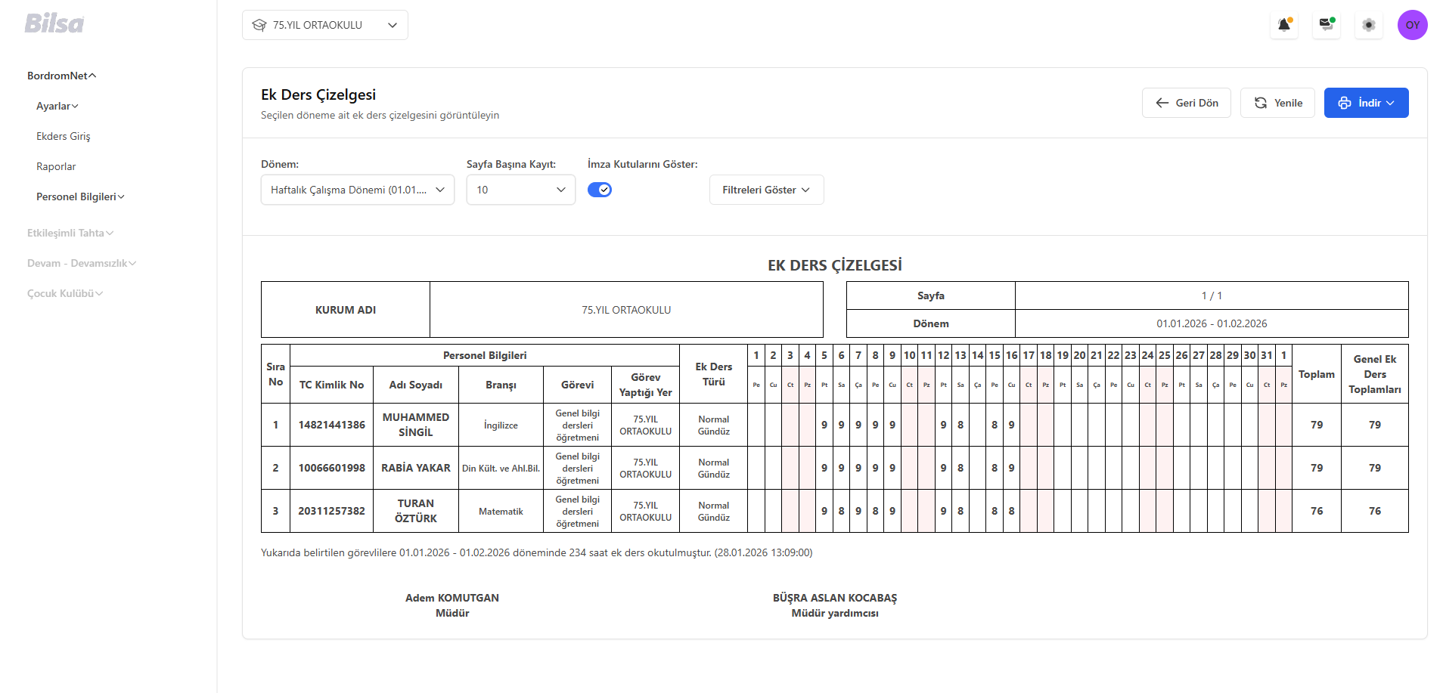Screen dimensions: 1443x693
Task: Open the notifications bell icon
Action: click(x=1283, y=25)
